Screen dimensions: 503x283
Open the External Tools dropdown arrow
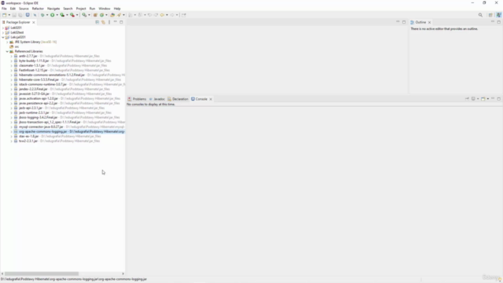(x=77, y=15)
